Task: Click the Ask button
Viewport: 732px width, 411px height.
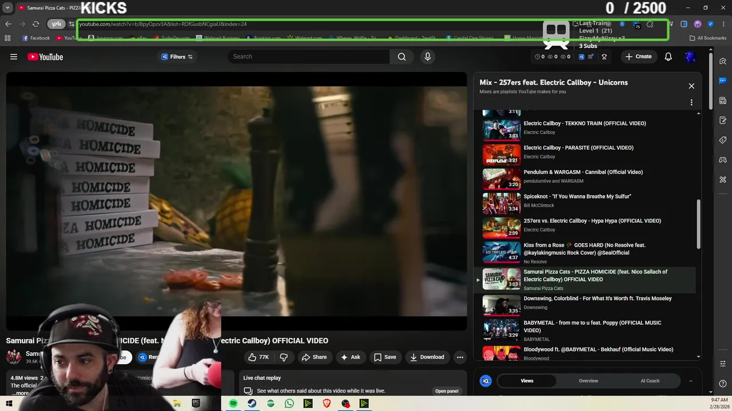Action: tap(351, 357)
